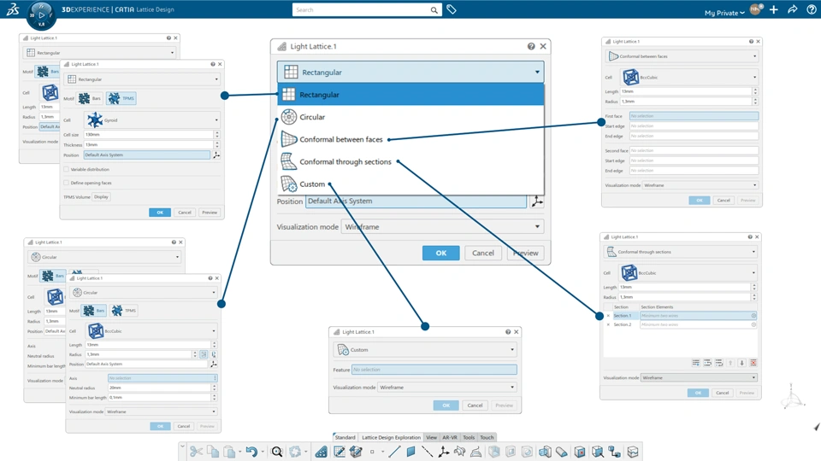Choose Conformal through sections from type list

click(410, 162)
